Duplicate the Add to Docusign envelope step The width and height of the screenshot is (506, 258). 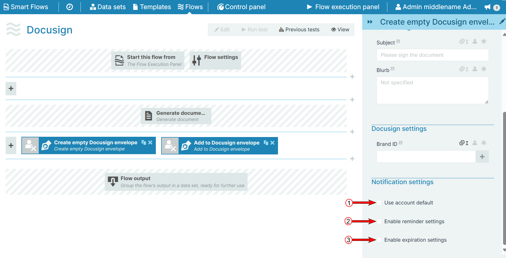tap(266, 143)
